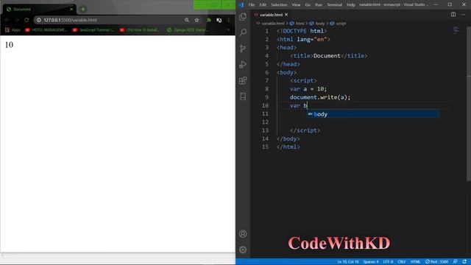Screen dimensions: 471x265
Task: Change end of line via CRLF
Action: 402,262
